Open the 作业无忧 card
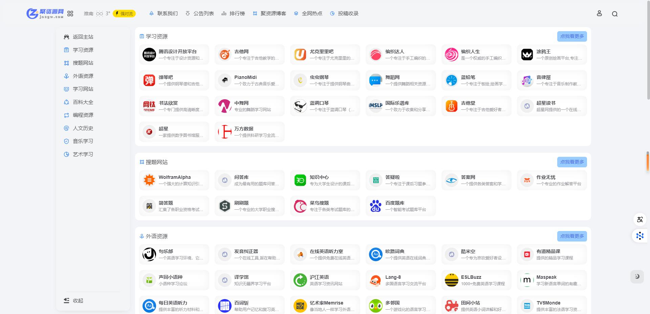Viewport: 650px width, 314px height. coord(552,180)
